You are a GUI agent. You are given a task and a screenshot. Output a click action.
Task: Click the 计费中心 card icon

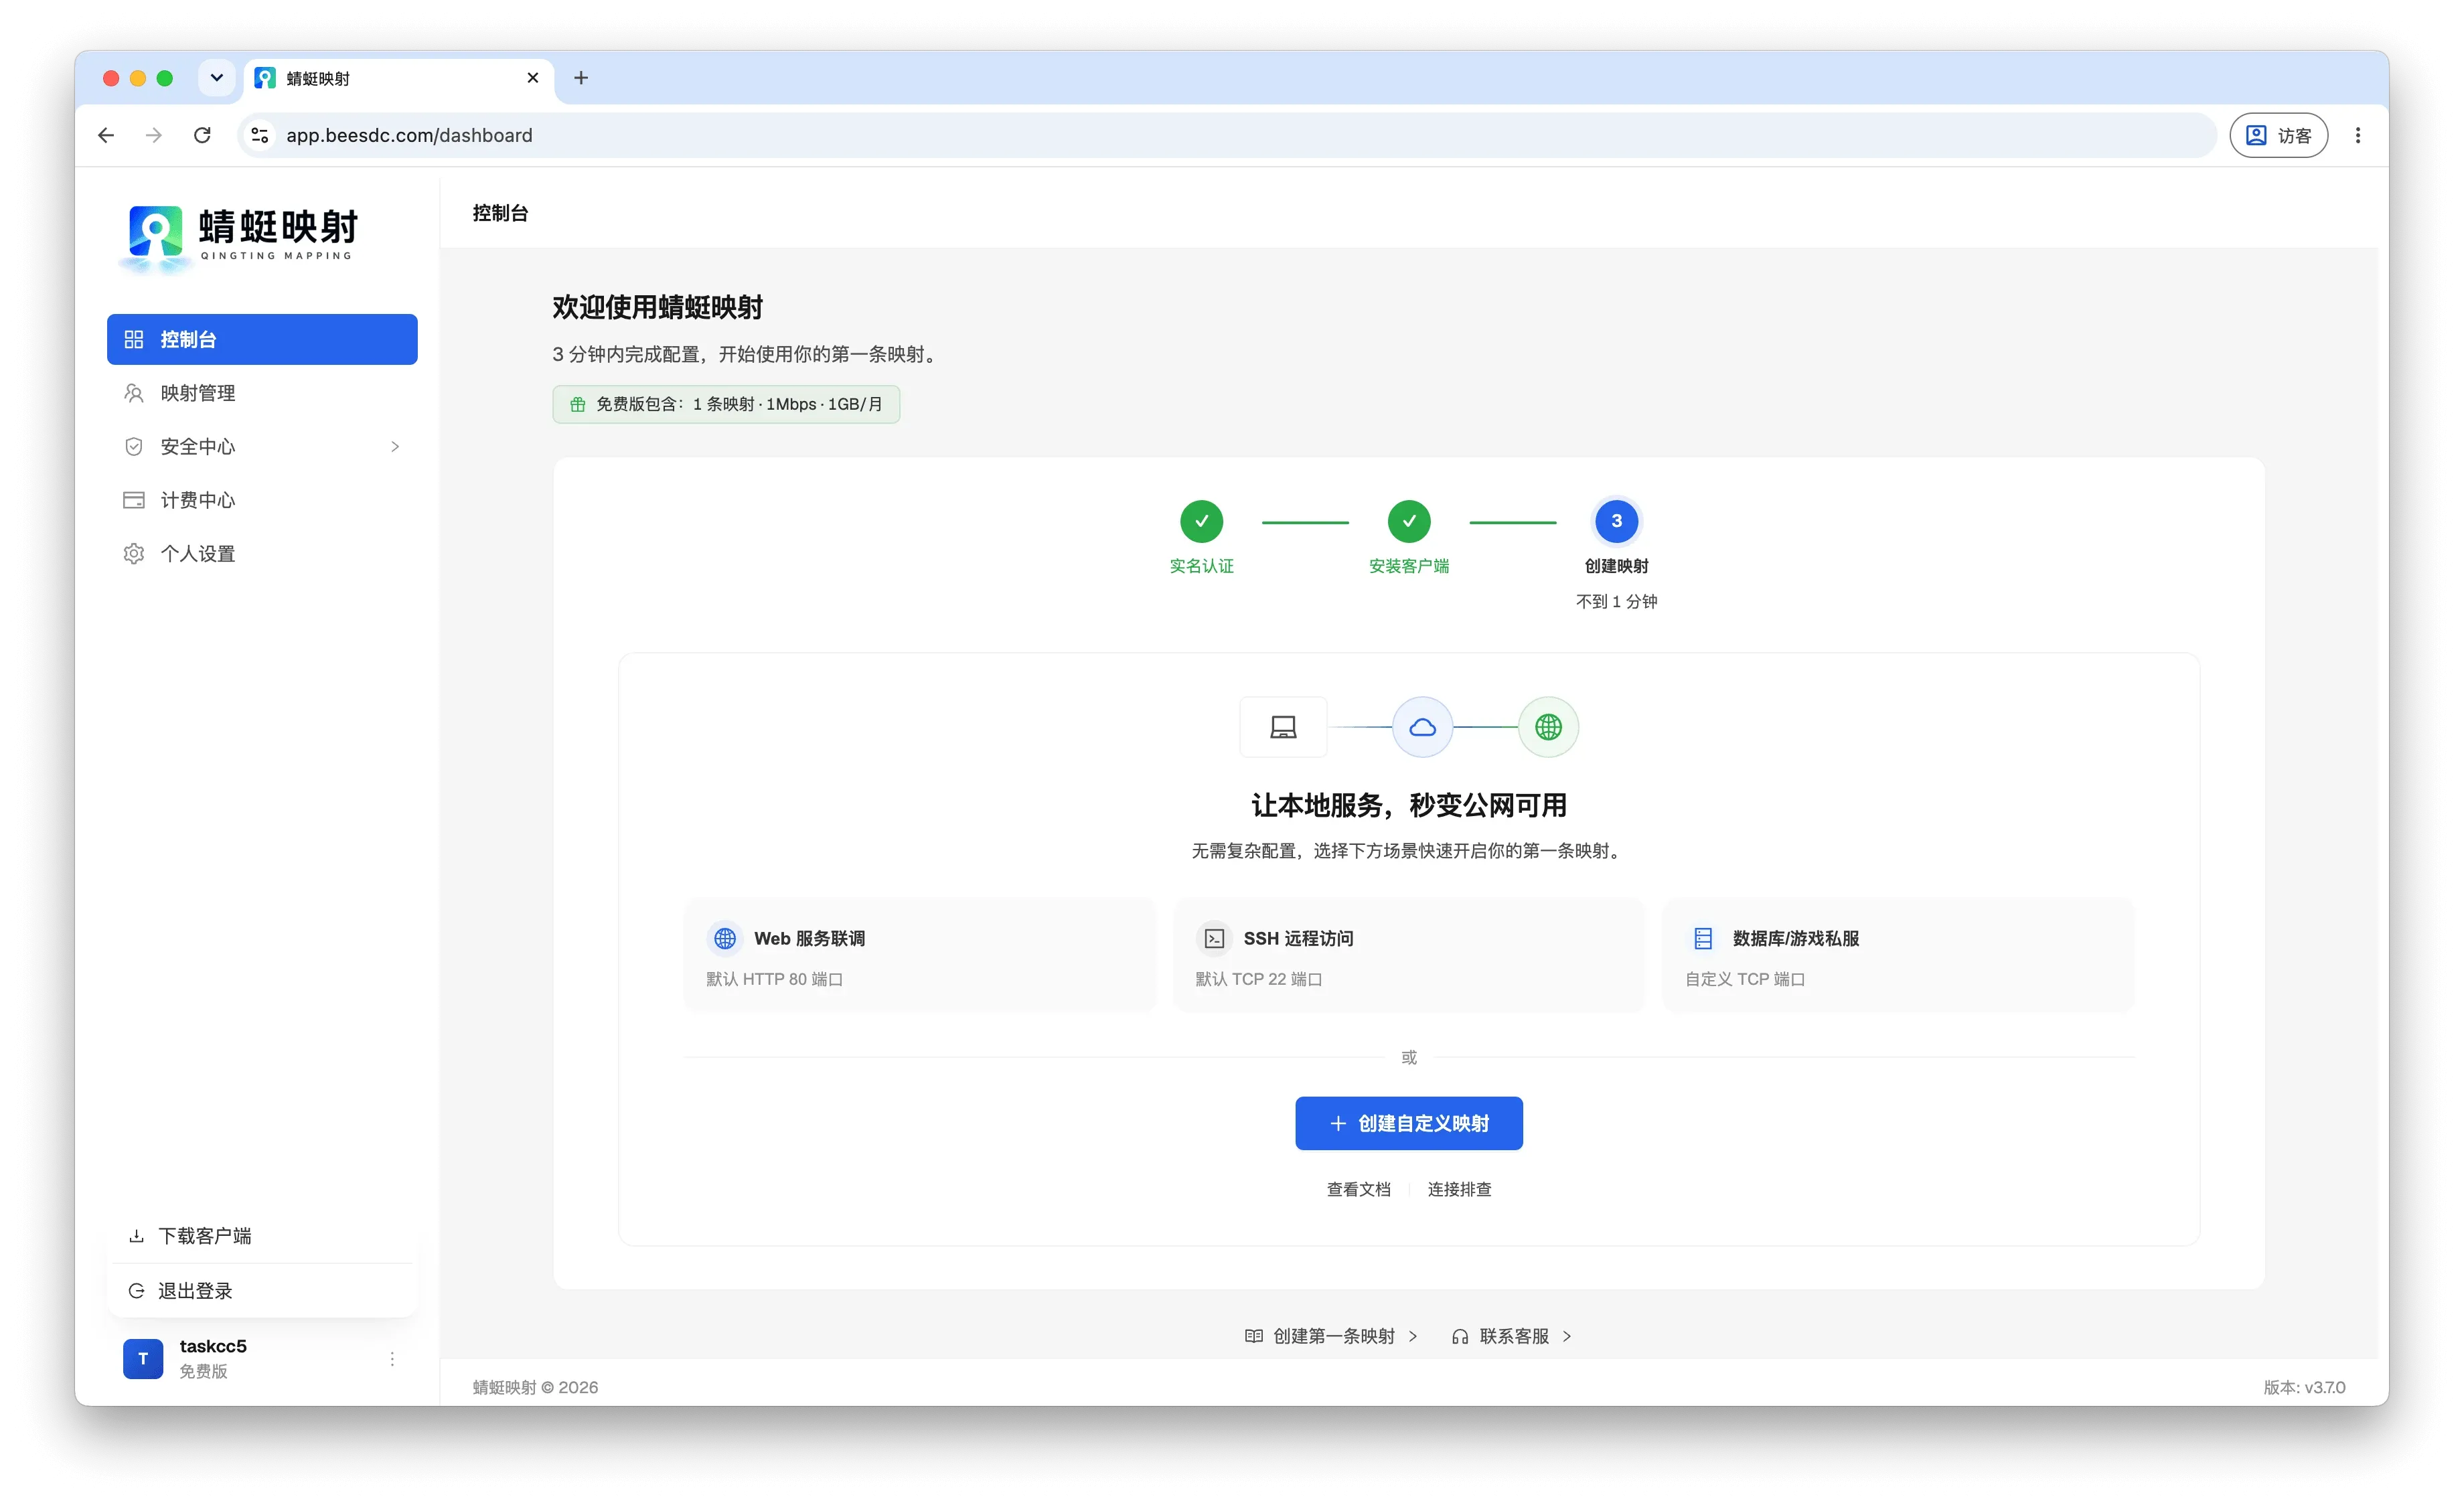tap(134, 500)
